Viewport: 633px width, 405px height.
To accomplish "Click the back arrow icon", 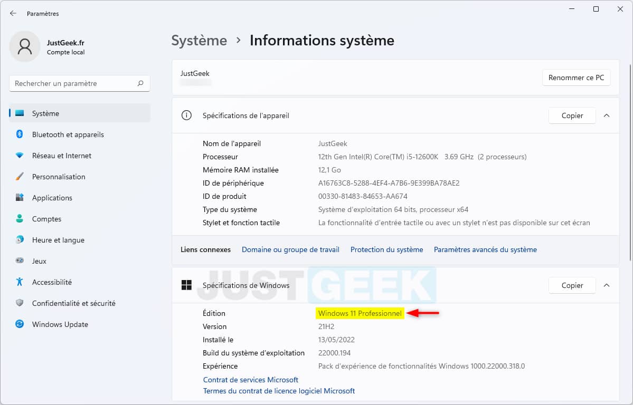I will click(x=13, y=13).
